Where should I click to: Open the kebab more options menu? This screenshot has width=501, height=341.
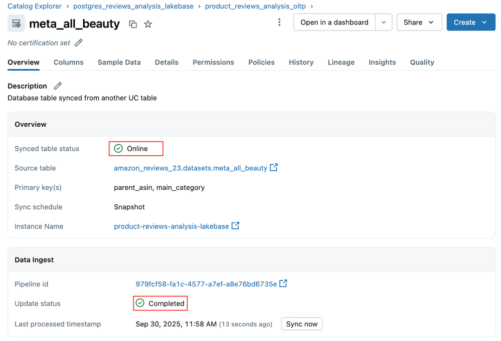279,23
